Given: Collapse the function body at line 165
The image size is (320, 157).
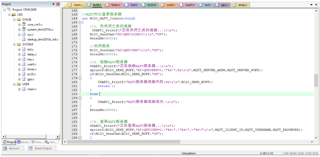Looking at the screenshot, I should coord(80,22).
